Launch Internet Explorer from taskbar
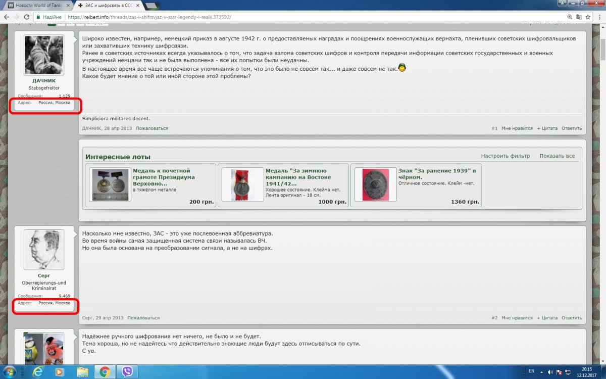This screenshot has height=379, width=606. point(37,371)
